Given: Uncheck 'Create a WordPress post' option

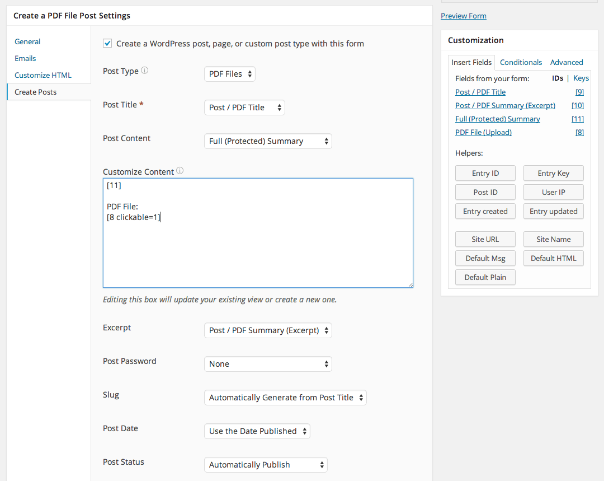Looking at the screenshot, I should [107, 43].
